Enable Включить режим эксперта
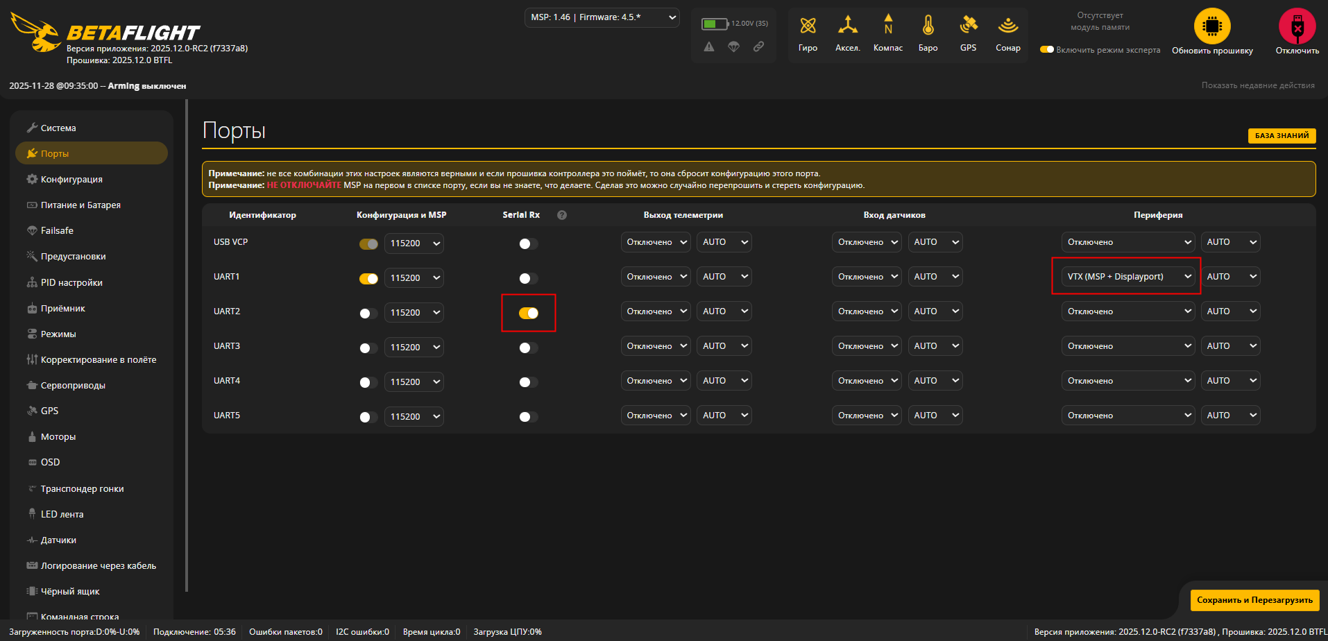The height and width of the screenshot is (641, 1328). [1046, 50]
